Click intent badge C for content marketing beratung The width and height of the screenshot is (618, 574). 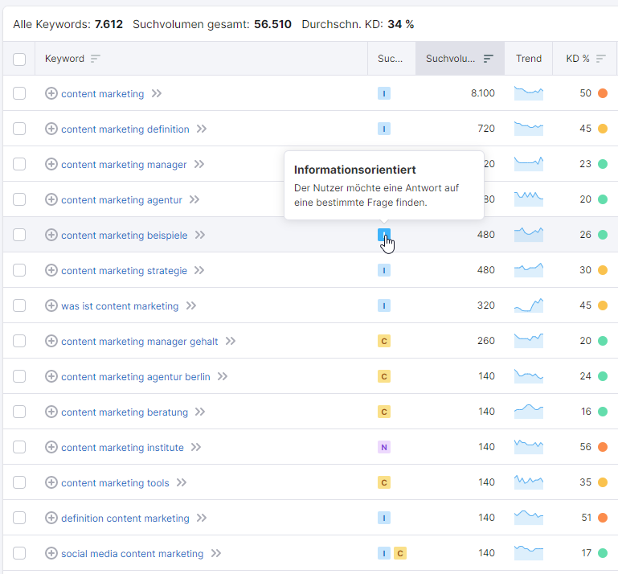(x=384, y=412)
